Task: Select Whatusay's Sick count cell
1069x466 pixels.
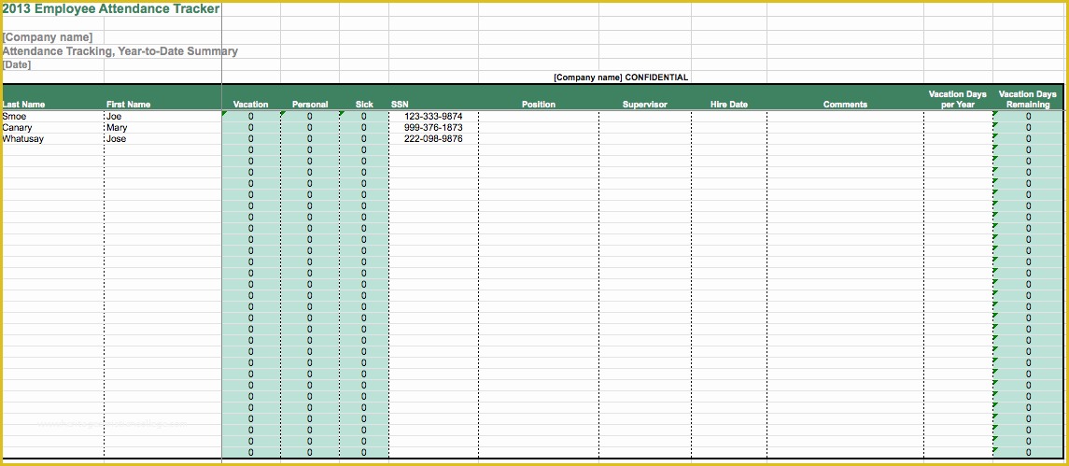Action: coord(364,138)
